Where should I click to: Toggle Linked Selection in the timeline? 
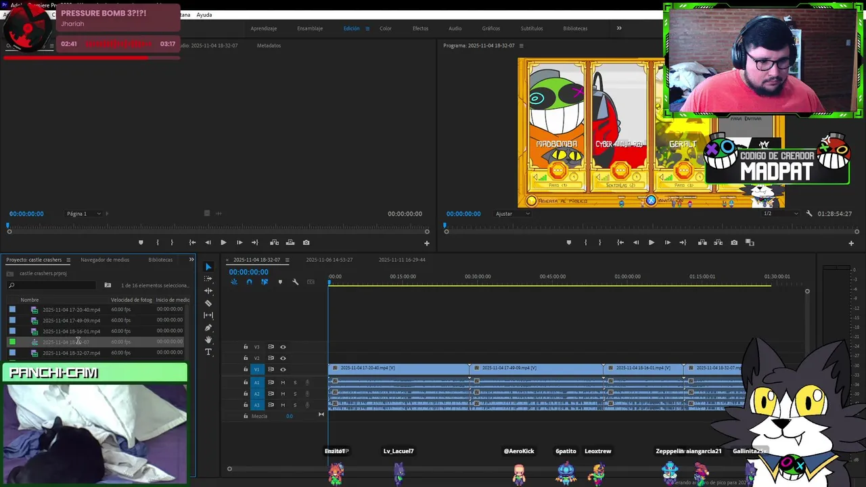[265, 282]
